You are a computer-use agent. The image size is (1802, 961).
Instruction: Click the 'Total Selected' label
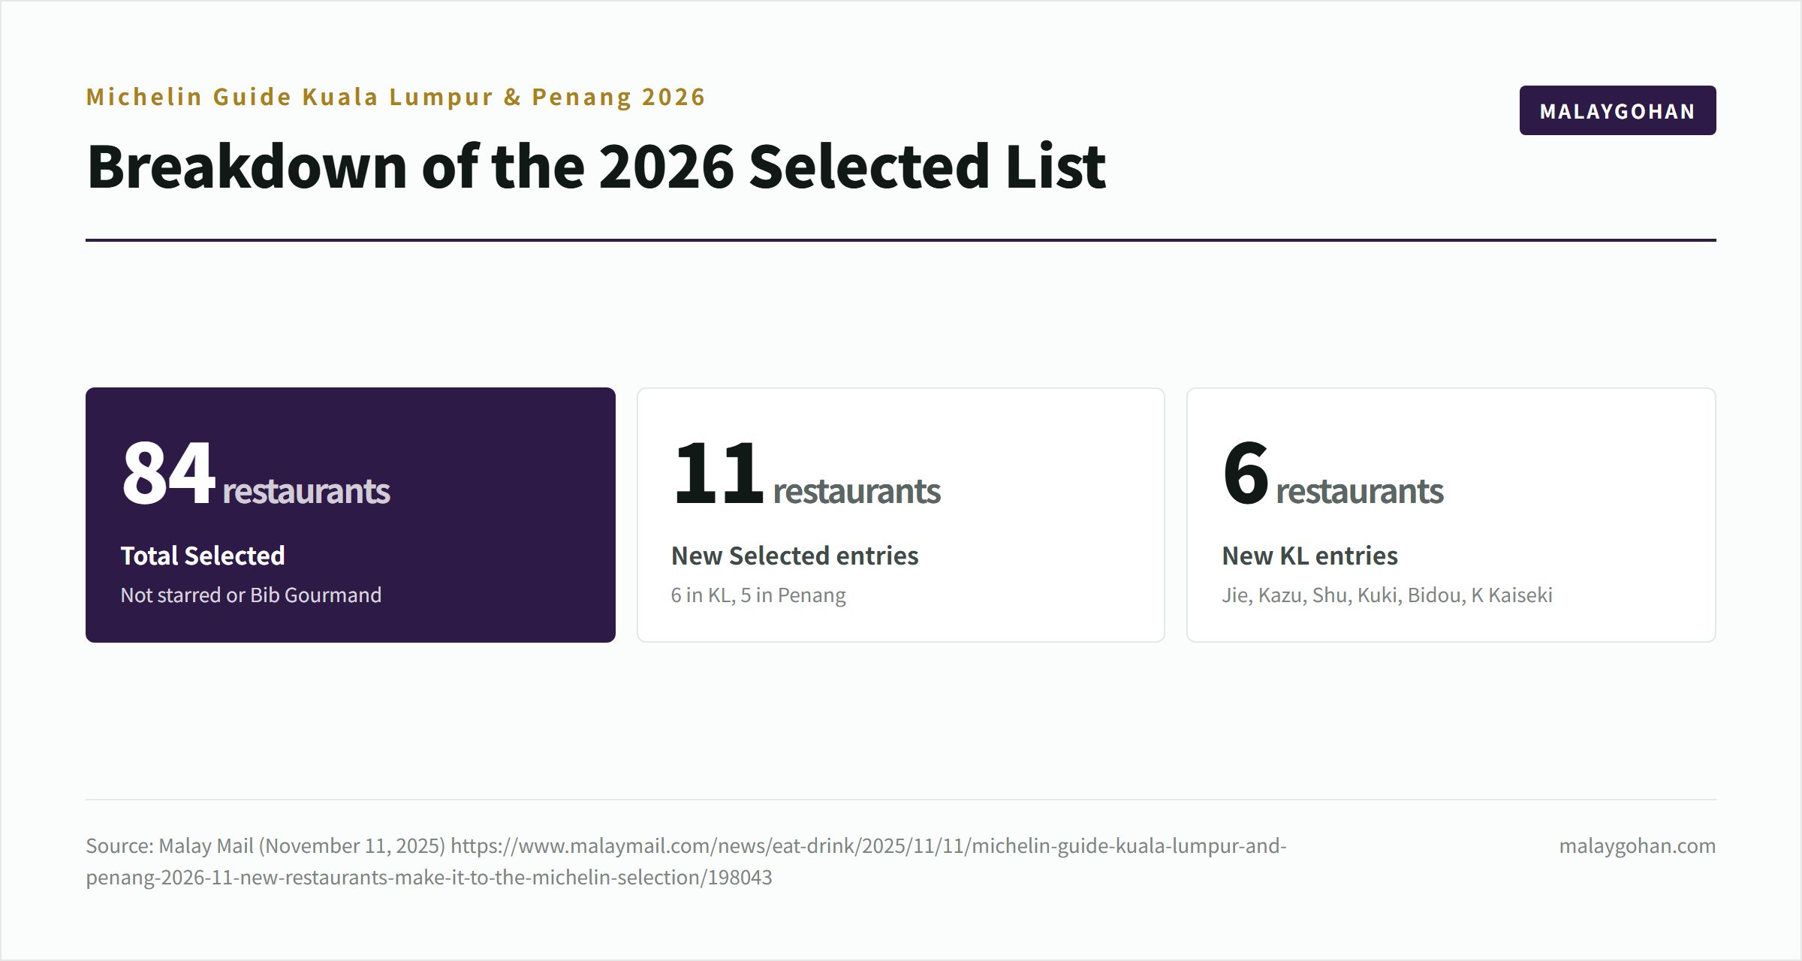[x=203, y=556]
